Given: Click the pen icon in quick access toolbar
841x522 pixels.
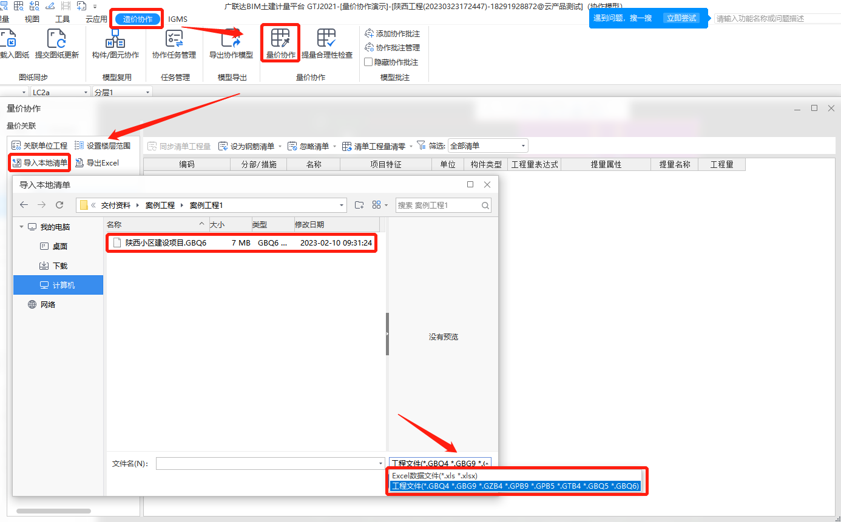Looking at the screenshot, I should pos(49,5).
